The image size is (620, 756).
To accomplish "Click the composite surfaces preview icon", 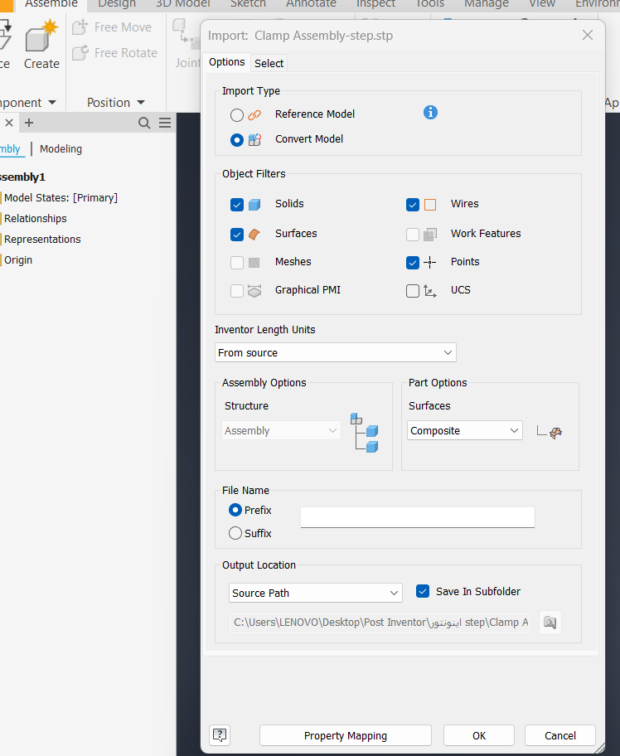I will 550,432.
